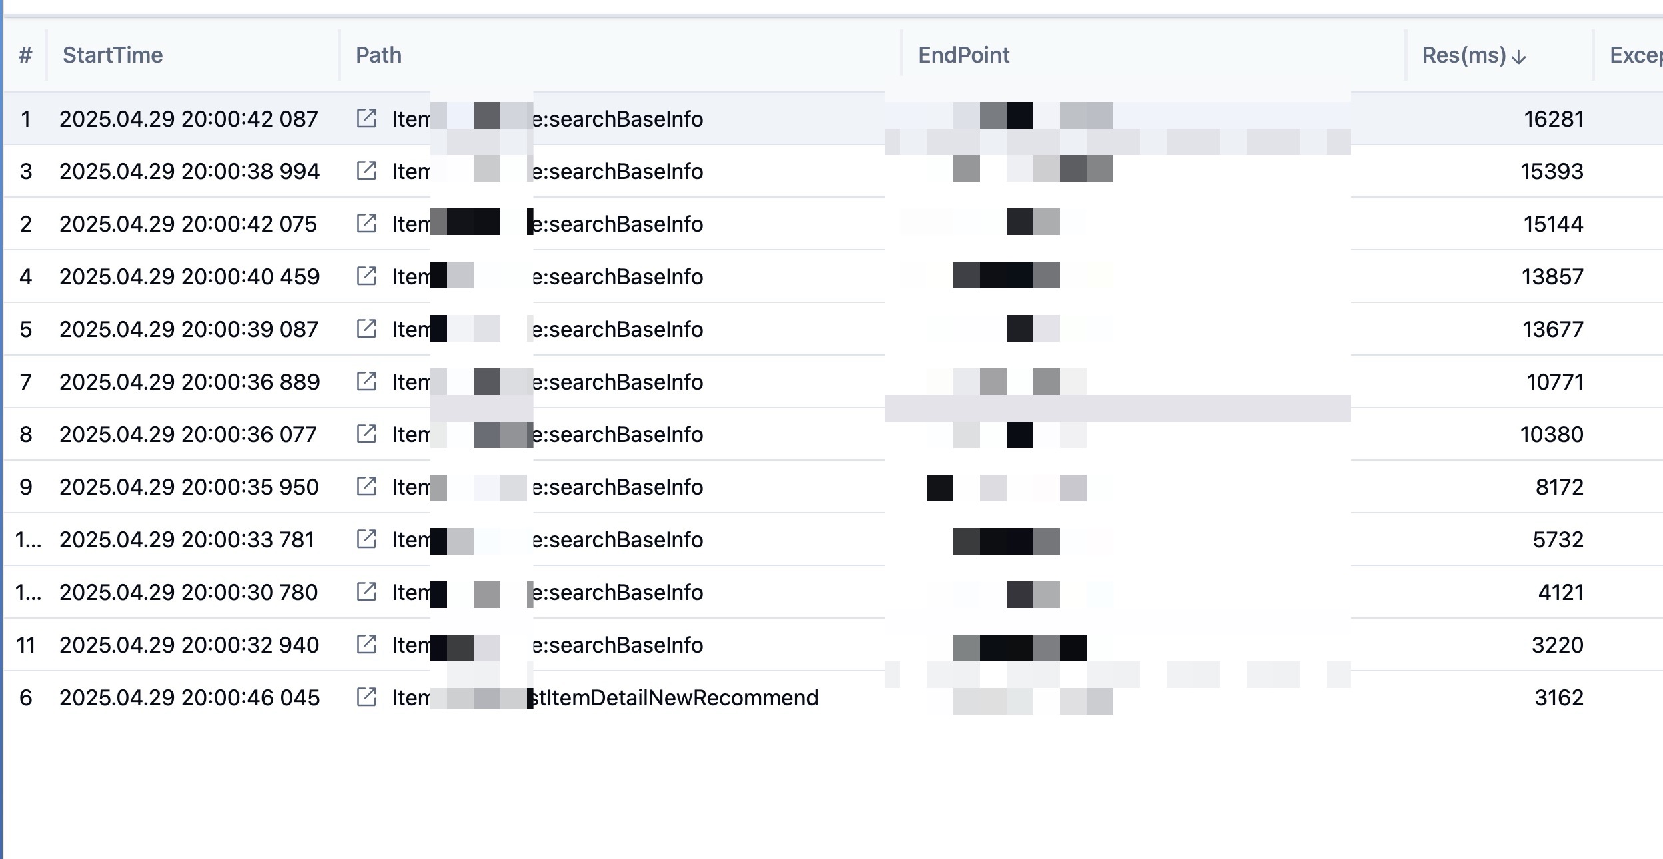Open external link icon for 8172 ms row

(x=366, y=487)
